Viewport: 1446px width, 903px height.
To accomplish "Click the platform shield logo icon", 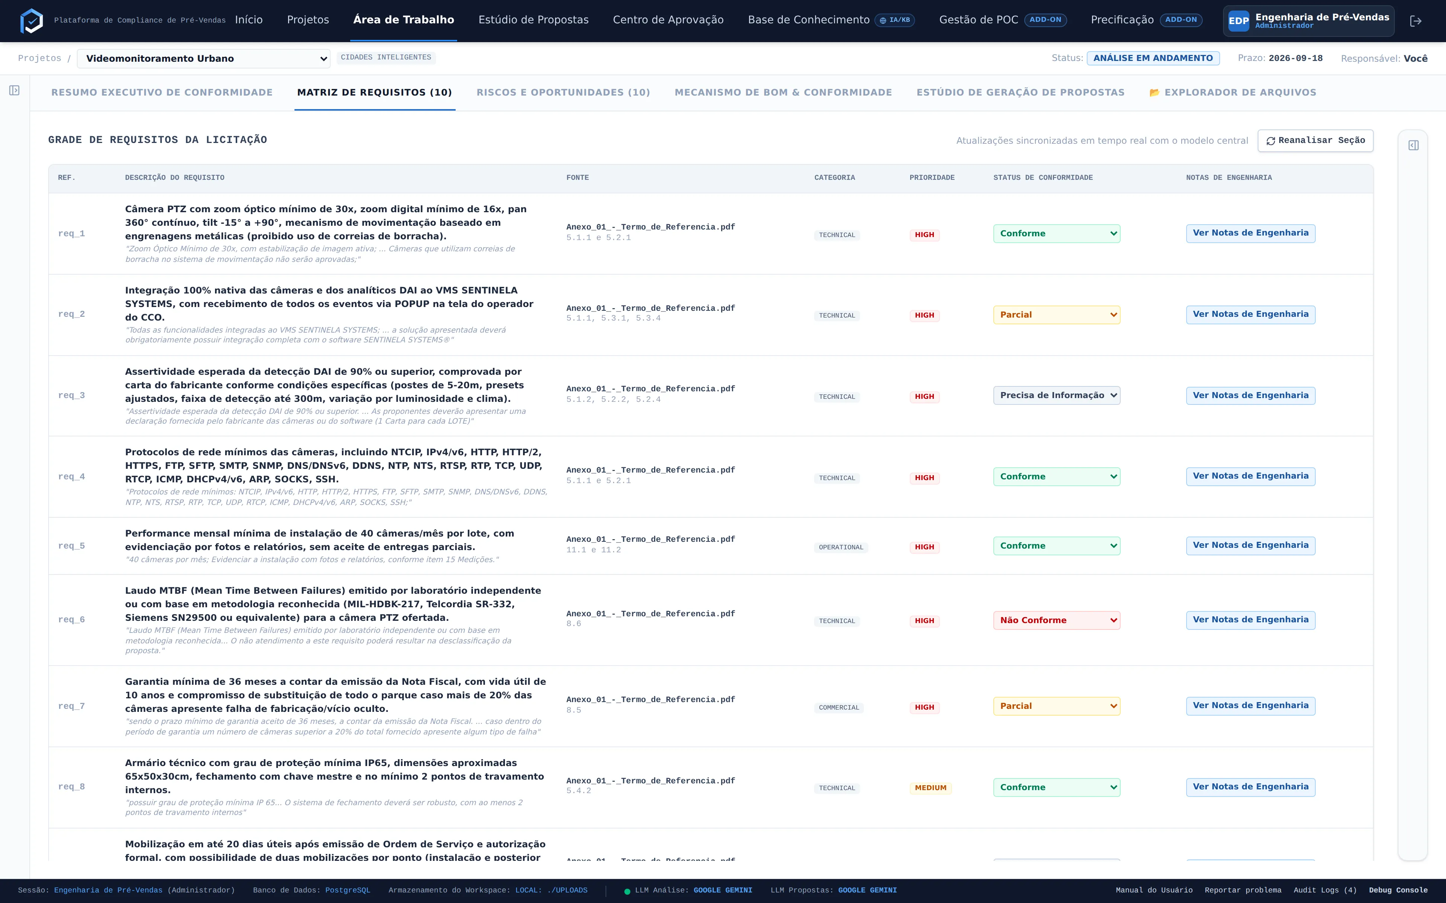I will (x=32, y=21).
